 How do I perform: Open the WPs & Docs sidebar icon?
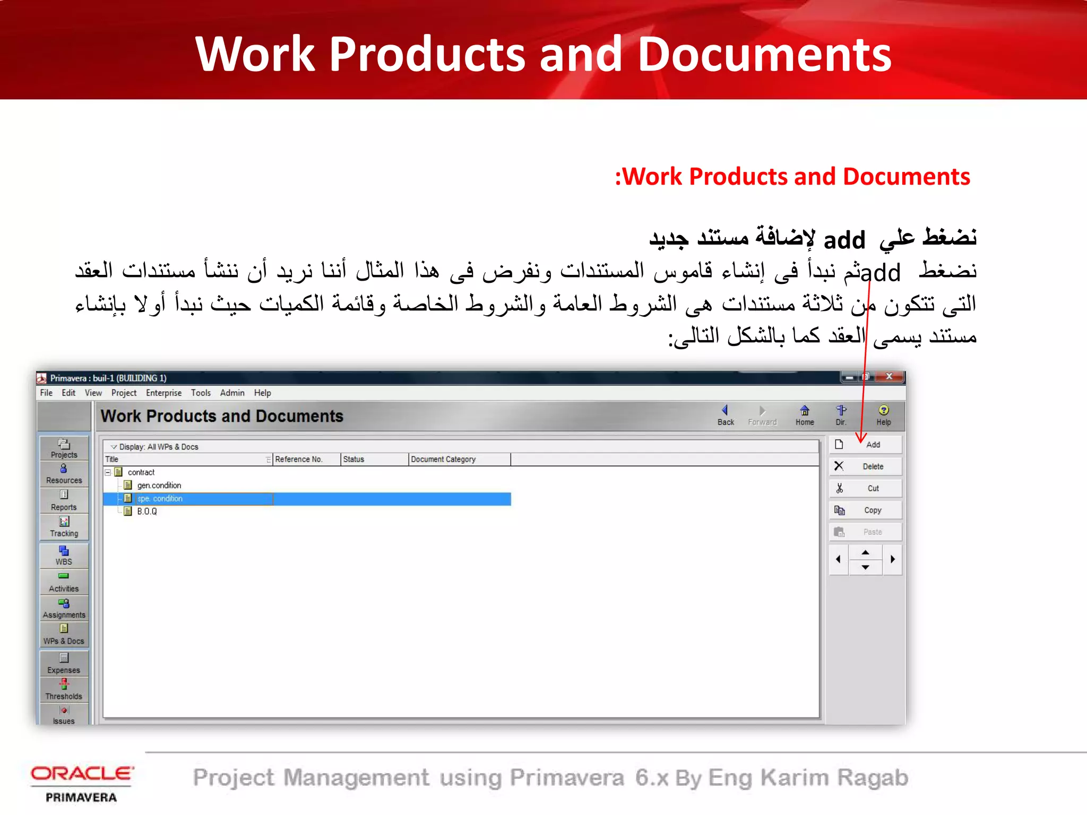tap(64, 635)
